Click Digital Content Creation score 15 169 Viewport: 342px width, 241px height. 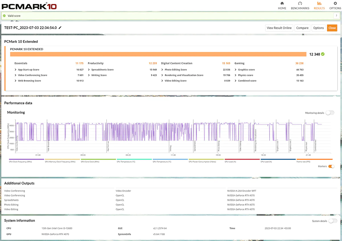(x=226, y=63)
